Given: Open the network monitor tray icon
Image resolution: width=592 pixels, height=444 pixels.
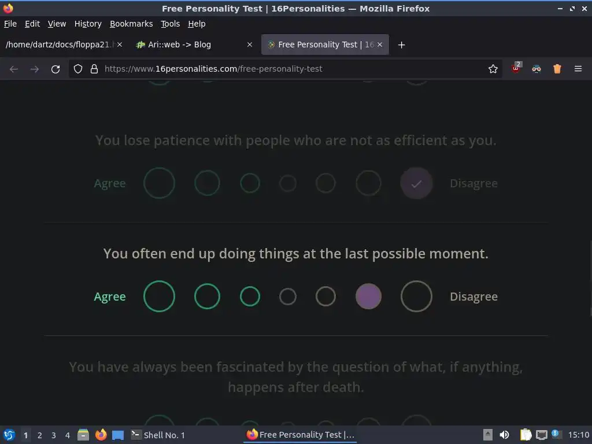Looking at the screenshot, I should point(541,435).
